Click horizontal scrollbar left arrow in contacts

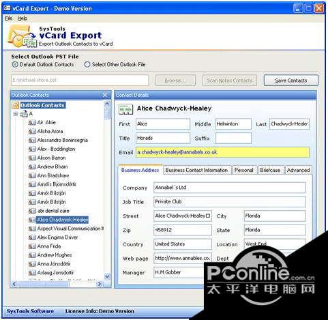click(x=14, y=284)
